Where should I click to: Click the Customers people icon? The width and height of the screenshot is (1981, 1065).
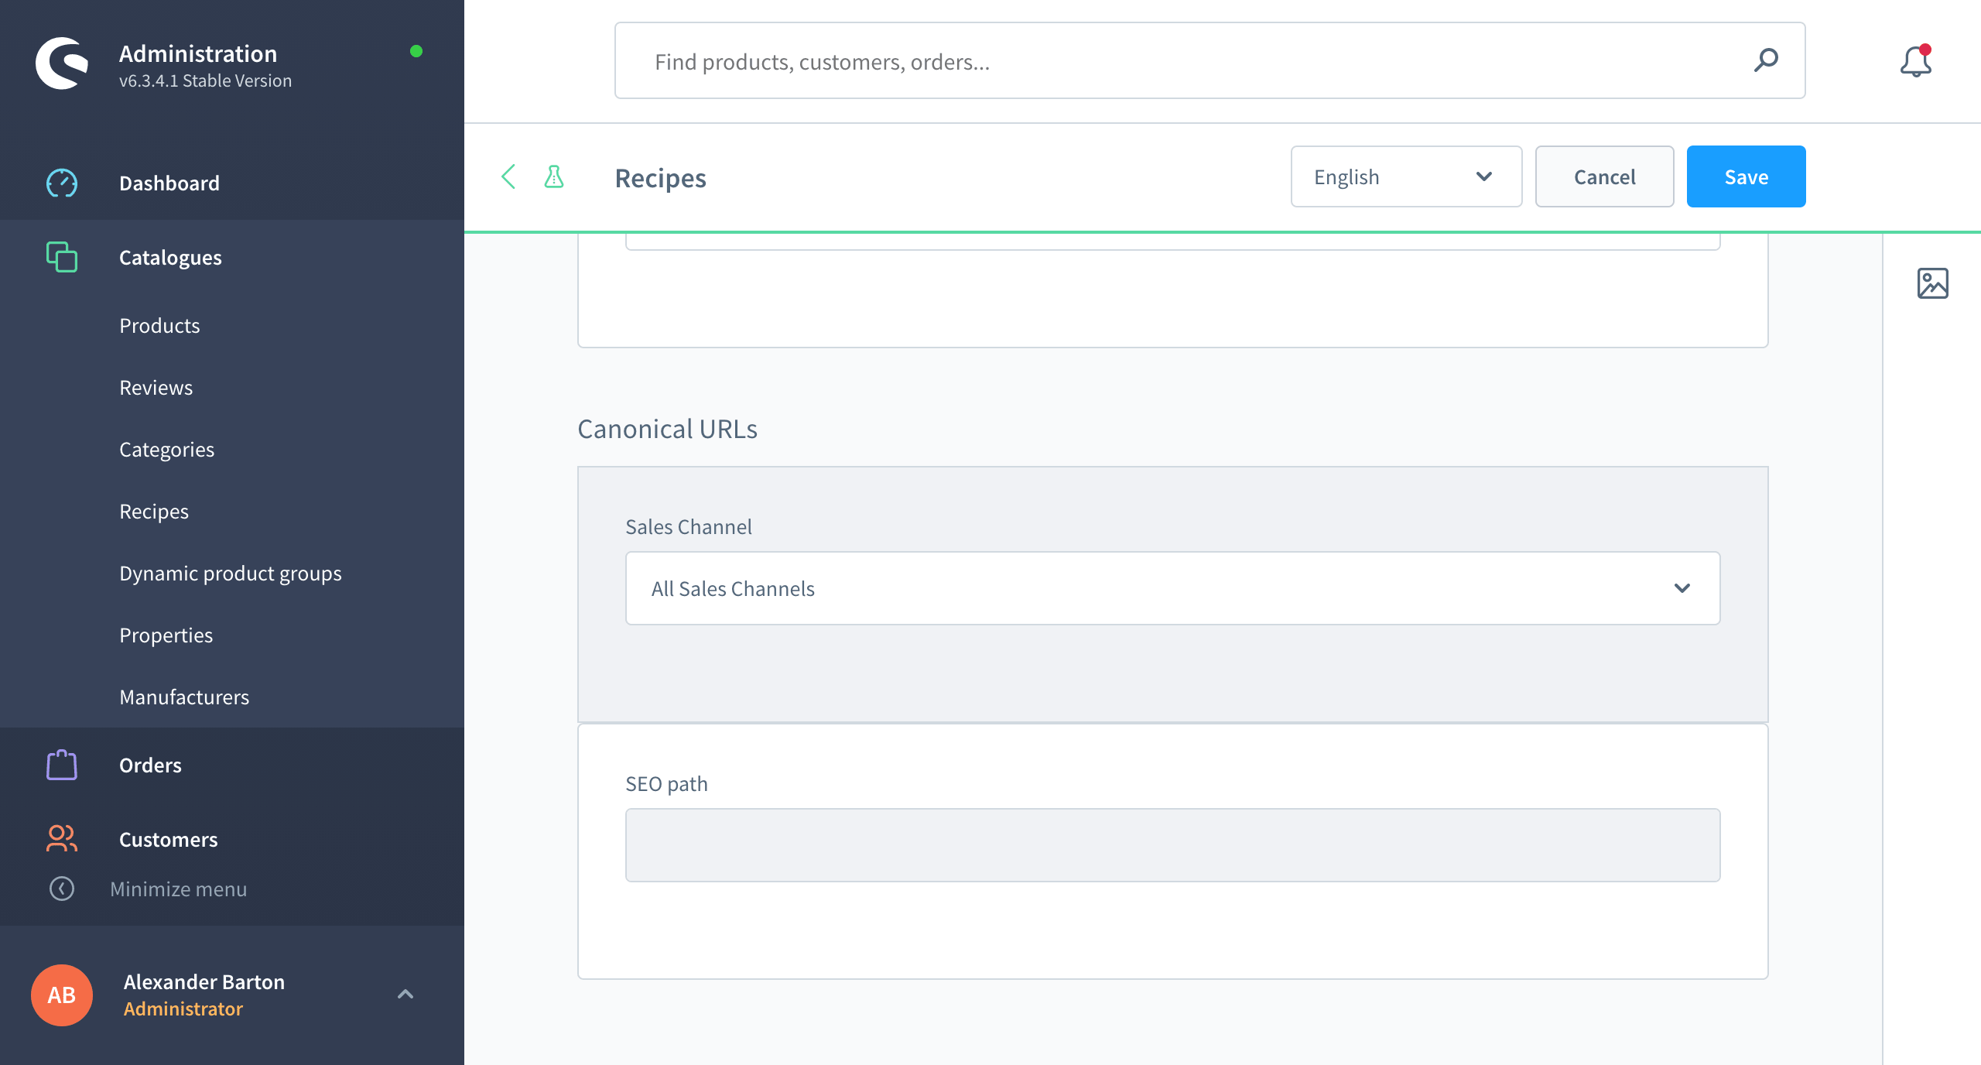pyautogui.click(x=62, y=839)
